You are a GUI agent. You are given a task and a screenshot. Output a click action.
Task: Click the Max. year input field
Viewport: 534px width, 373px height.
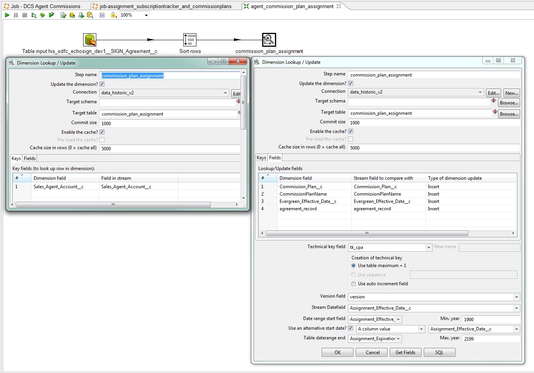(491, 339)
